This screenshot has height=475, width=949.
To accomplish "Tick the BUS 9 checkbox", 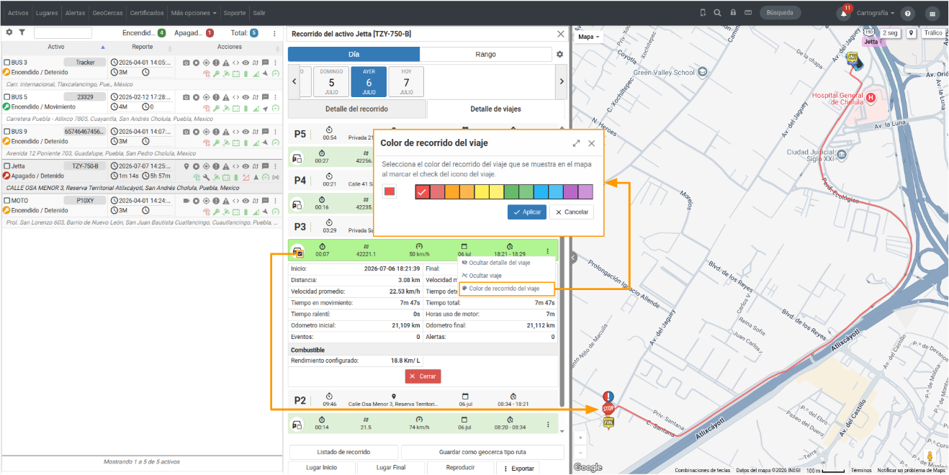I will coord(7,132).
